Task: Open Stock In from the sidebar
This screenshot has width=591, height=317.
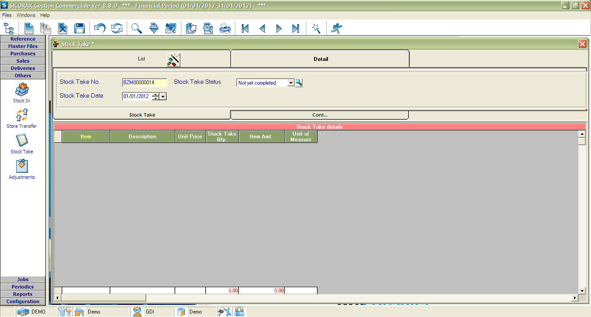Action: click(22, 92)
